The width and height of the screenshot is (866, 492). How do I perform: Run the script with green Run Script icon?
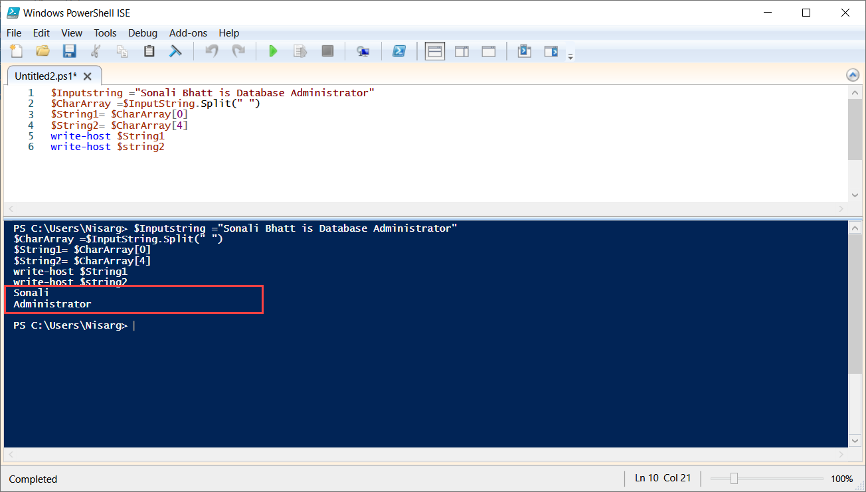click(273, 50)
